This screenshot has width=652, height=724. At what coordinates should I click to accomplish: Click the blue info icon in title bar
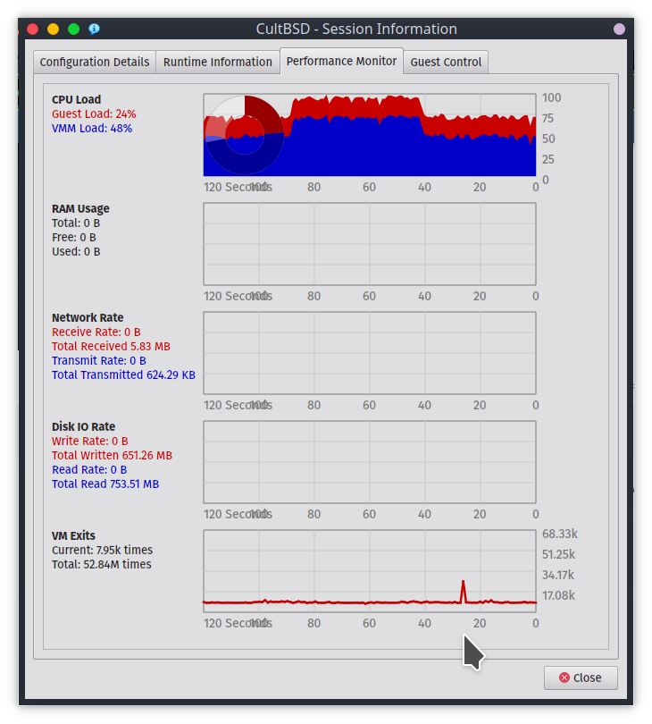click(x=94, y=29)
